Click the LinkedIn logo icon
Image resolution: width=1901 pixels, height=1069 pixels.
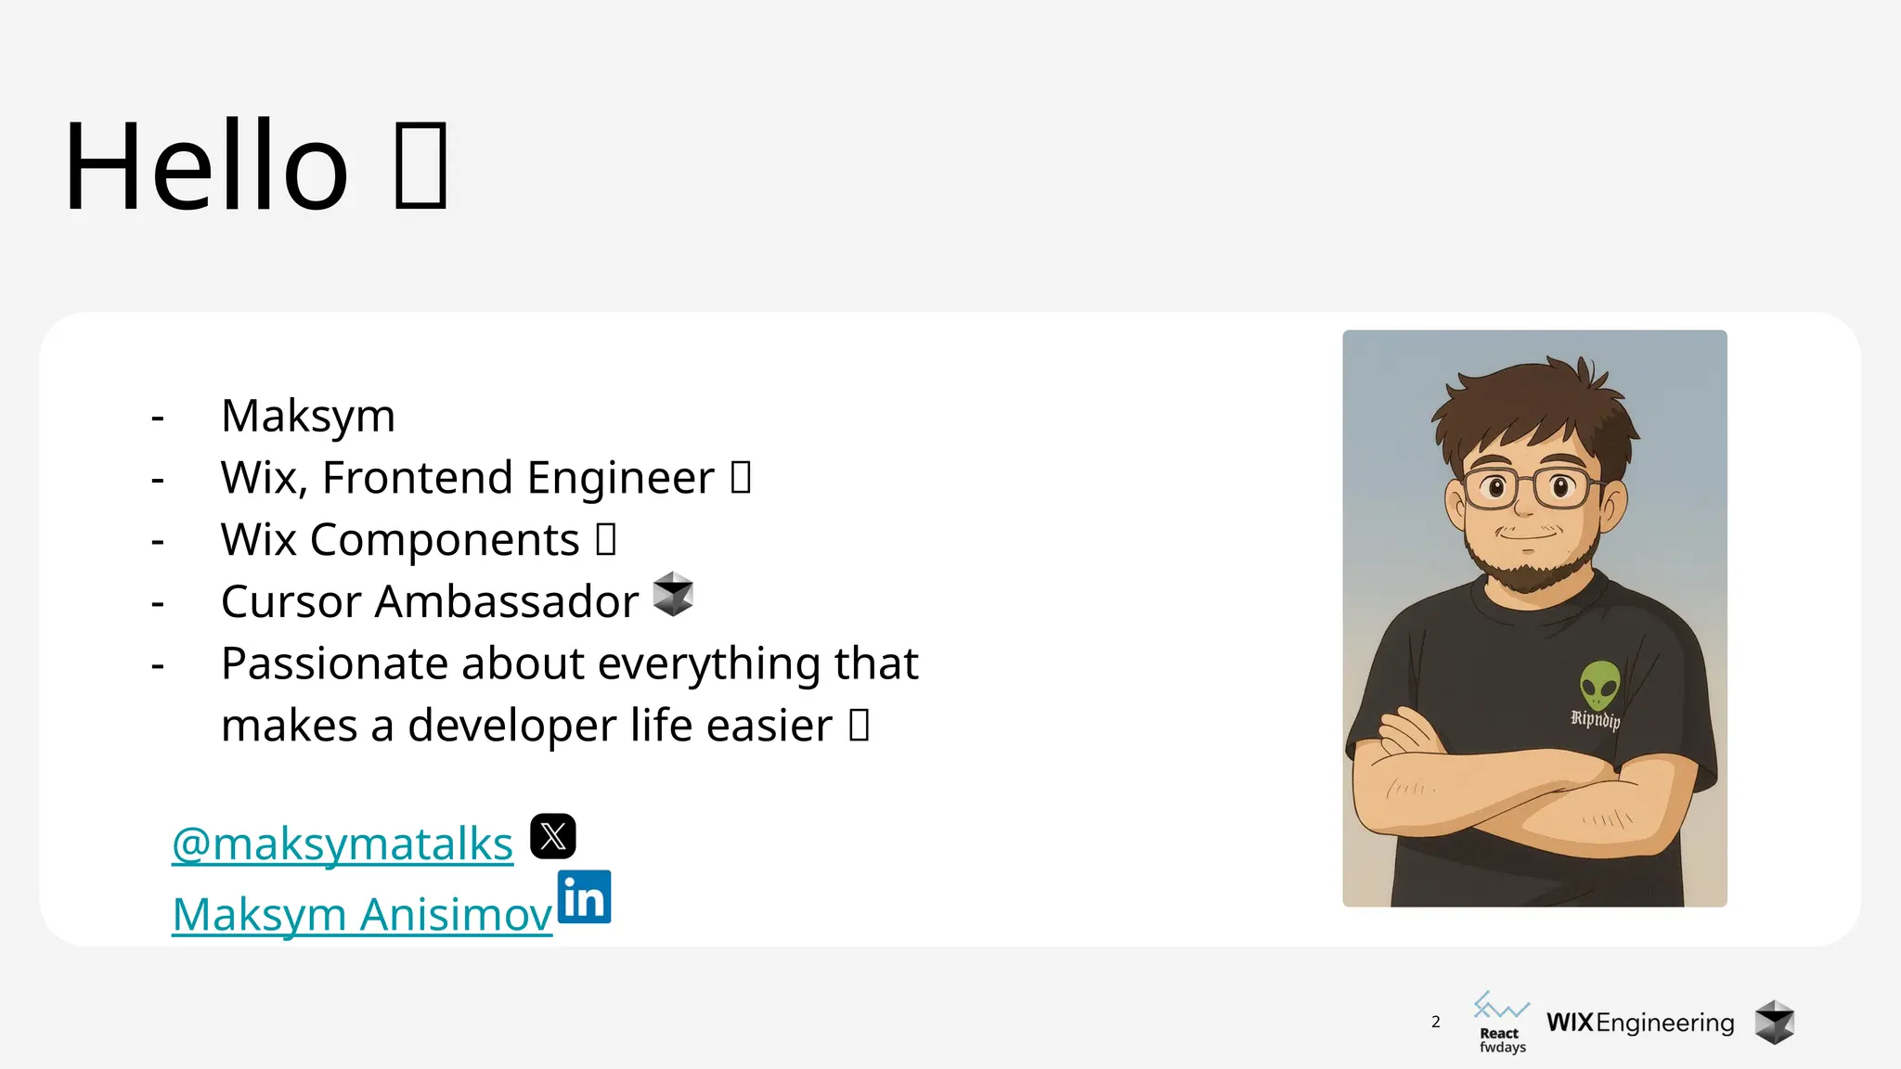tap(585, 896)
